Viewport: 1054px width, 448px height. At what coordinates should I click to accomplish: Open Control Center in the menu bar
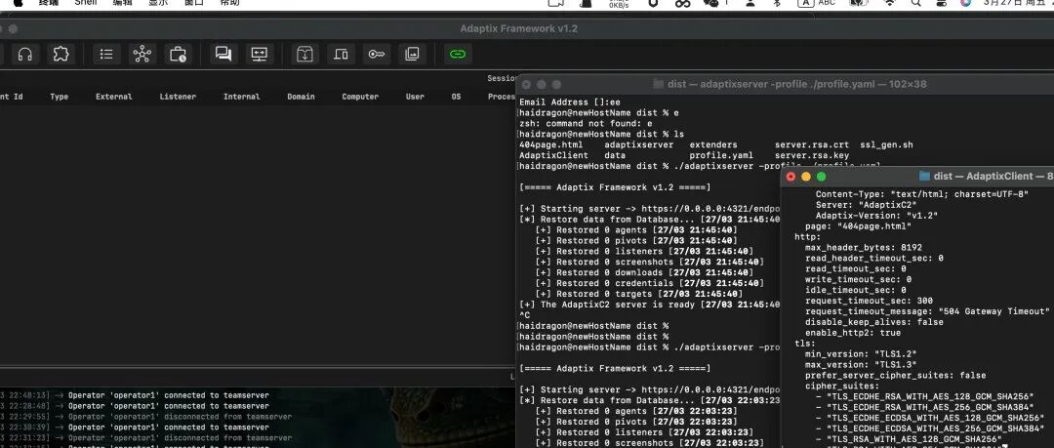pos(941,3)
